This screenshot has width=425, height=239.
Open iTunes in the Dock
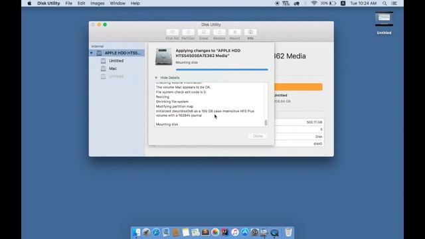235,232
